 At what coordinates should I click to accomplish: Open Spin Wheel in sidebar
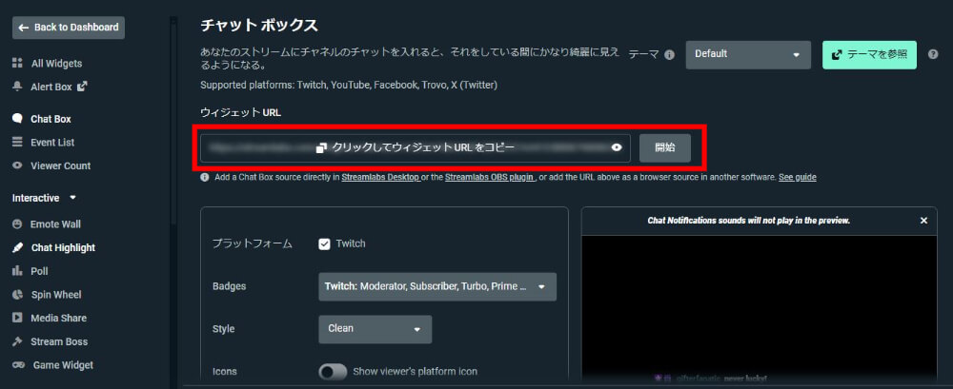56,294
